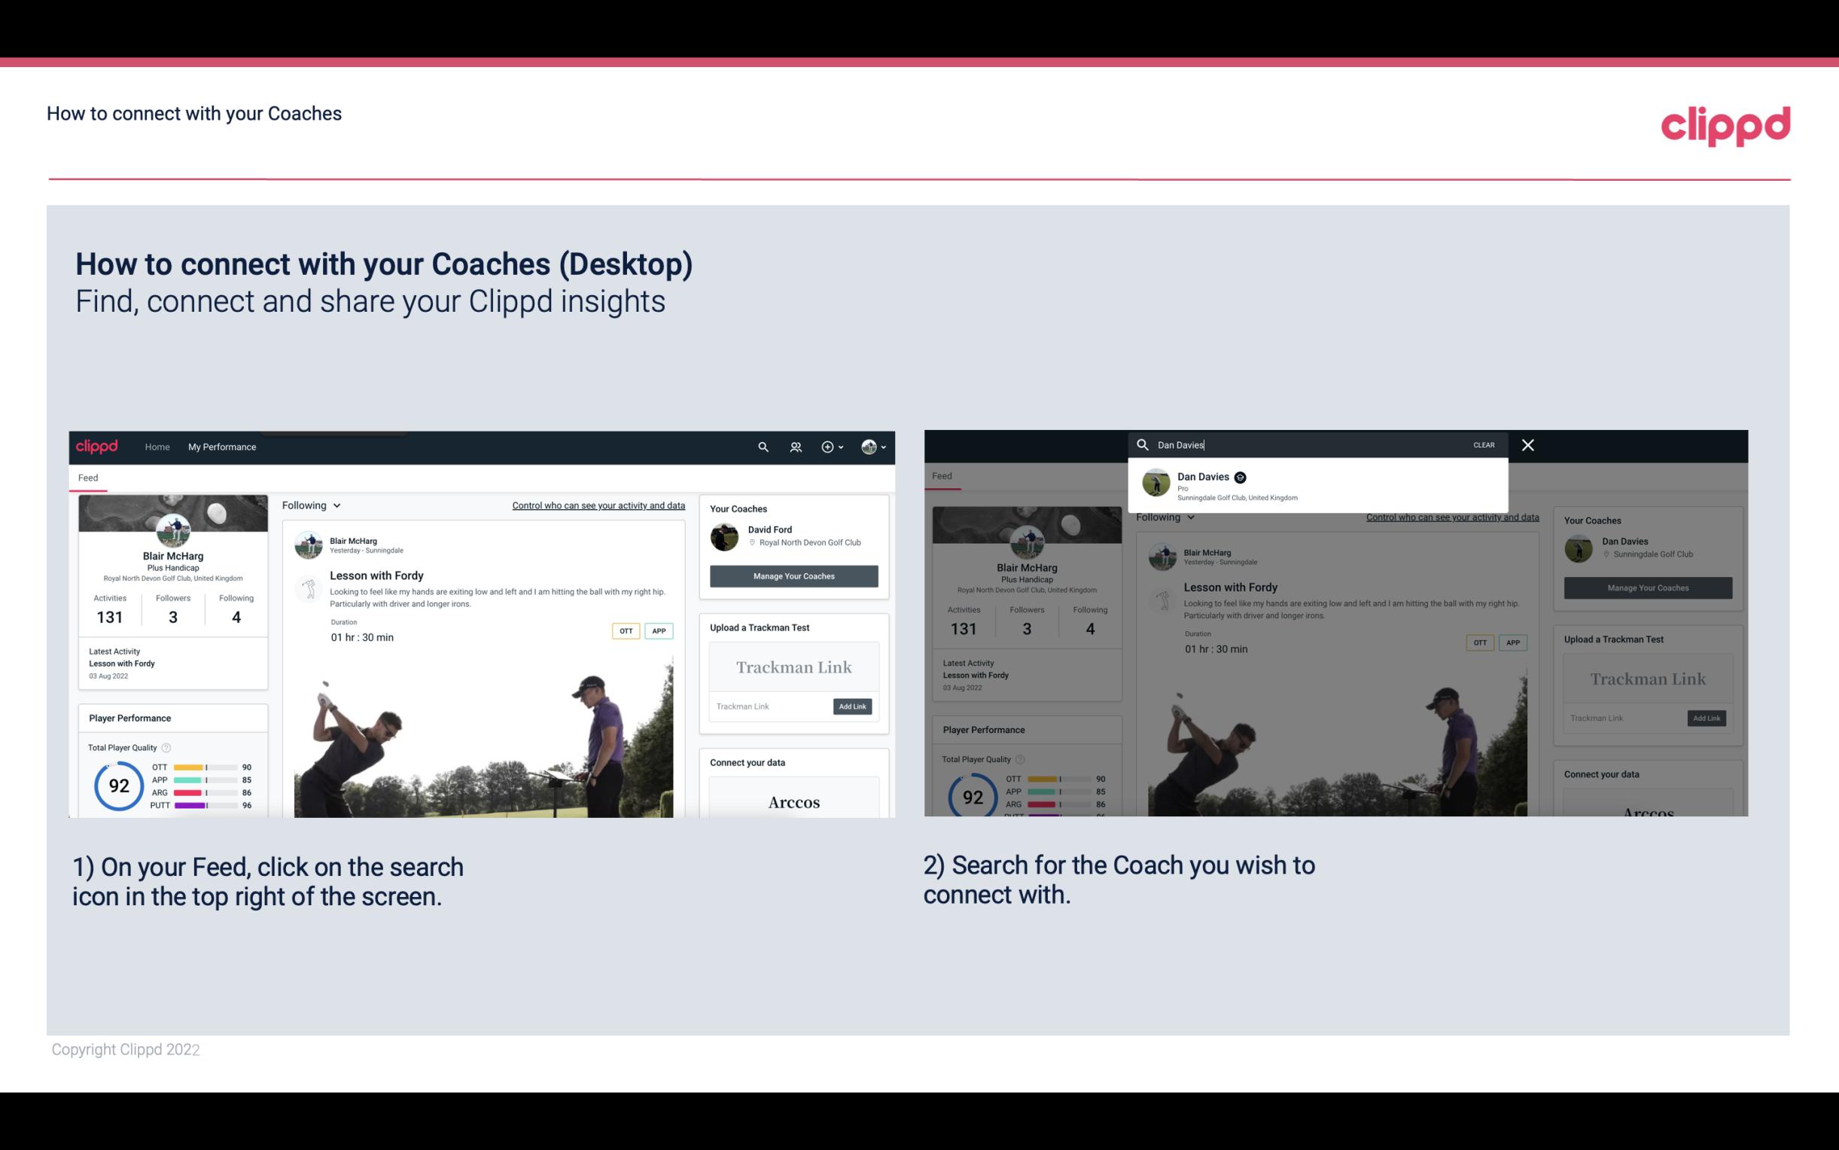Screen dimensions: 1839x1150
Task: Expand the My Performance nav dropdown
Action: pyautogui.click(x=221, y=447)
